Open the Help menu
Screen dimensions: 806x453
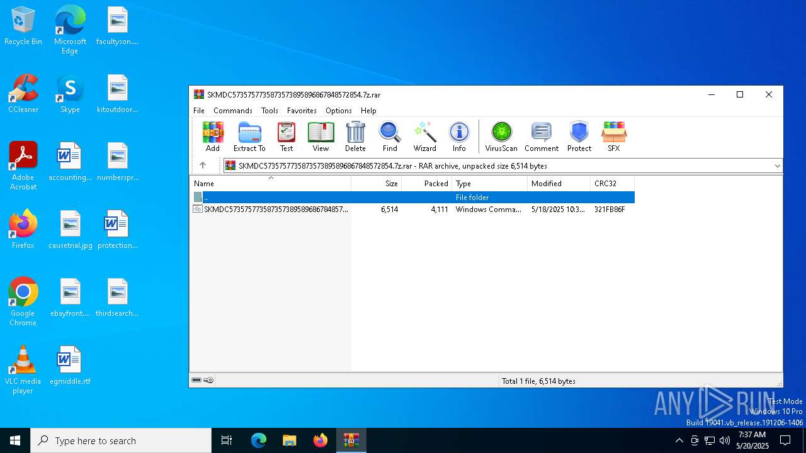(x=368, y=111)
